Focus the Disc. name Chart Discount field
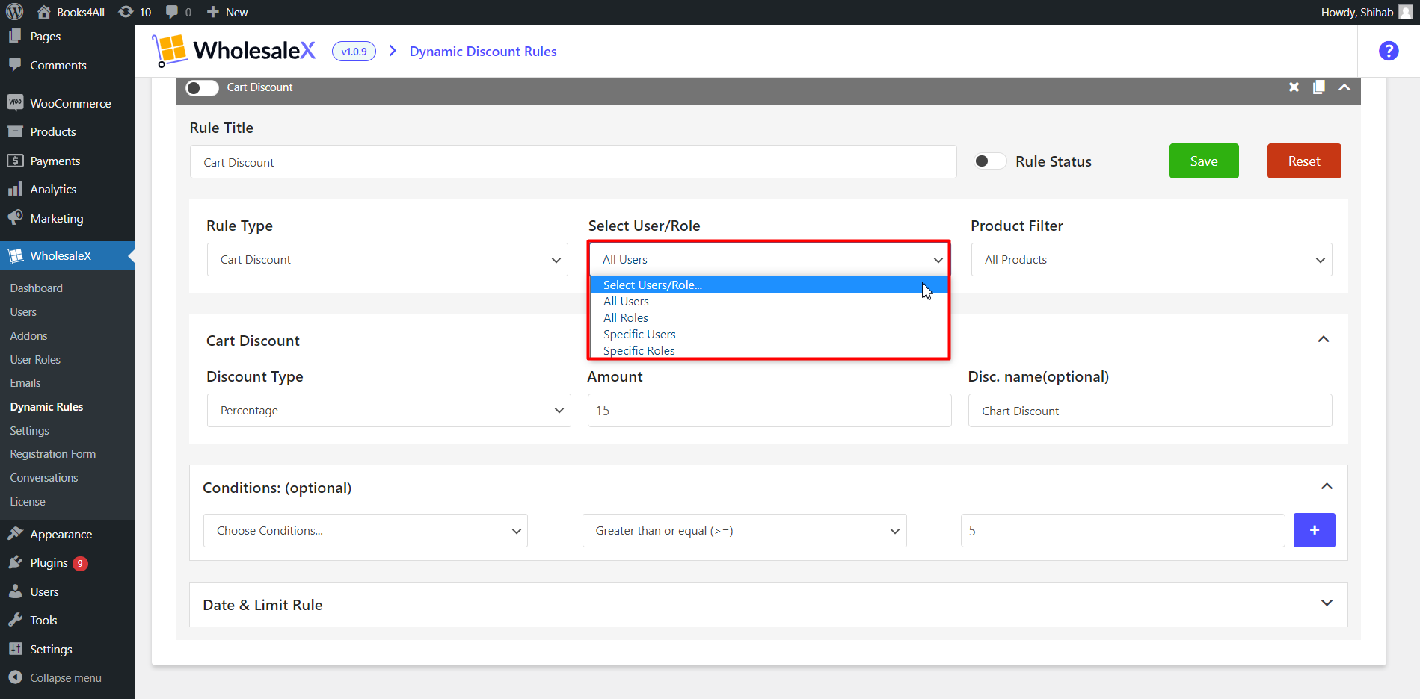 [1150, 410]
